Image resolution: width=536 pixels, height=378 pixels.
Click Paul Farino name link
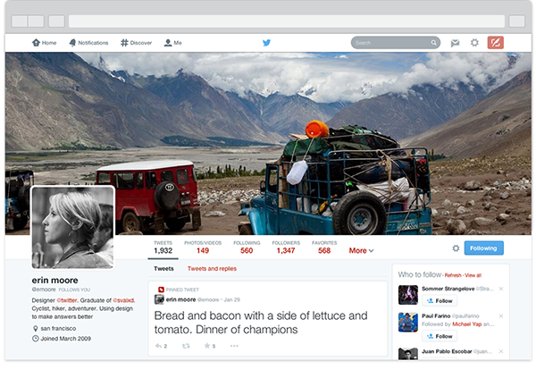pos(436,316)
